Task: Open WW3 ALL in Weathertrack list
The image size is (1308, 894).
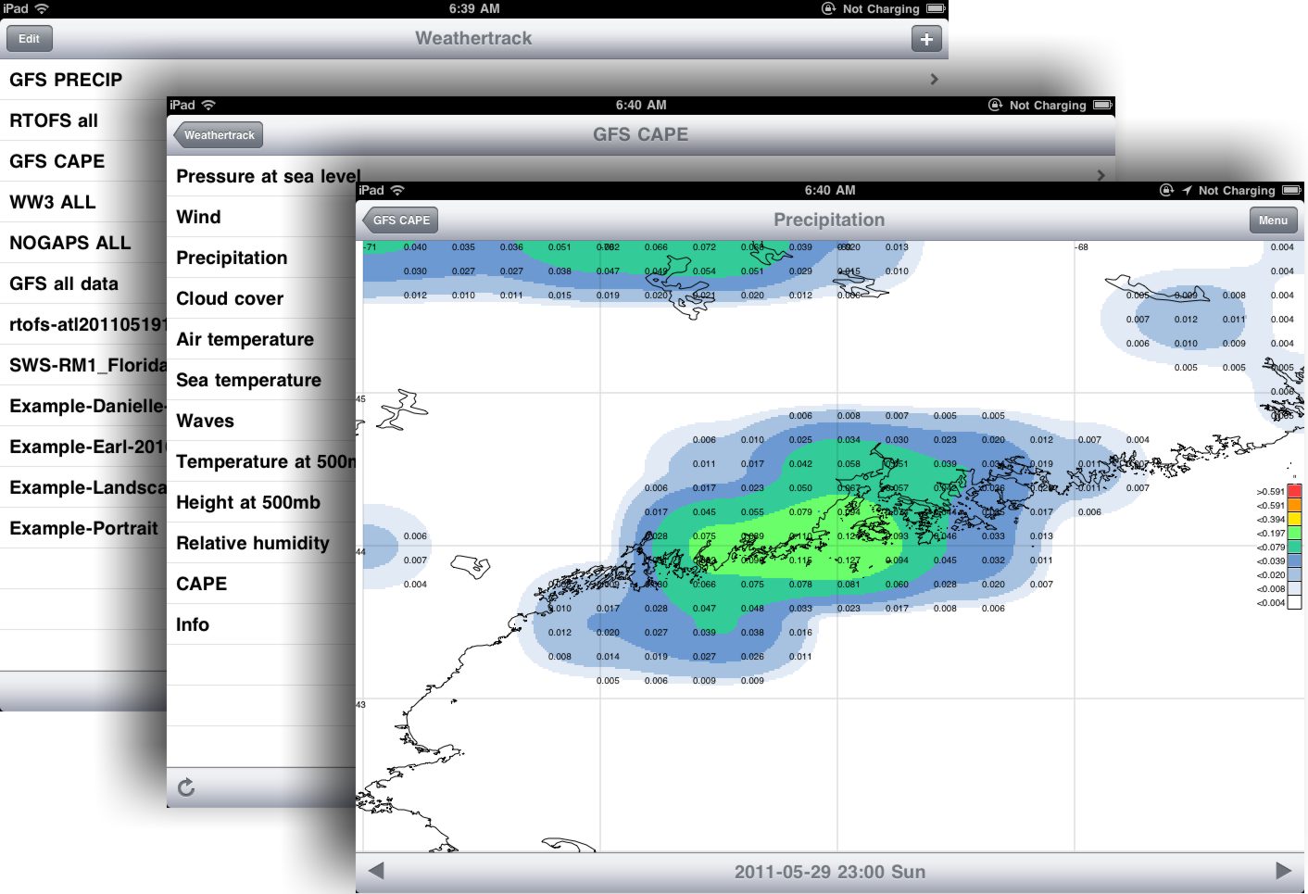Action: click(53, 202)
